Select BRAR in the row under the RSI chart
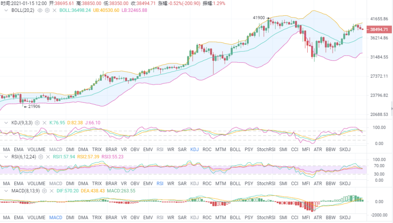 pos(111,183)
